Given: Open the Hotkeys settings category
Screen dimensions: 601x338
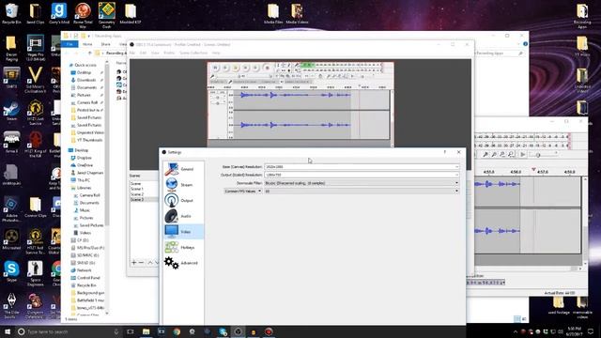Looking at the screenshot, I should [x=184, y=248].
